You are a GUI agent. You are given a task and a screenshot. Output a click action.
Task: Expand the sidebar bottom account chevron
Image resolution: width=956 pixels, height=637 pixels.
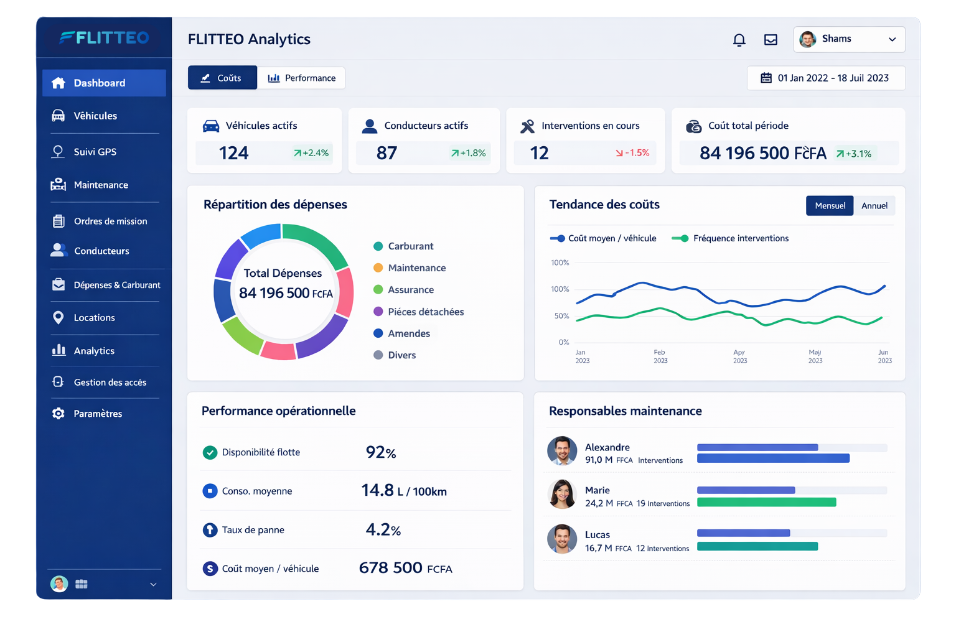pos(153,584)
